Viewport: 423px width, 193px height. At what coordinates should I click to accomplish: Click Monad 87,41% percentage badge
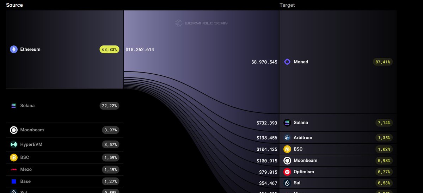[x=383, y=62]
